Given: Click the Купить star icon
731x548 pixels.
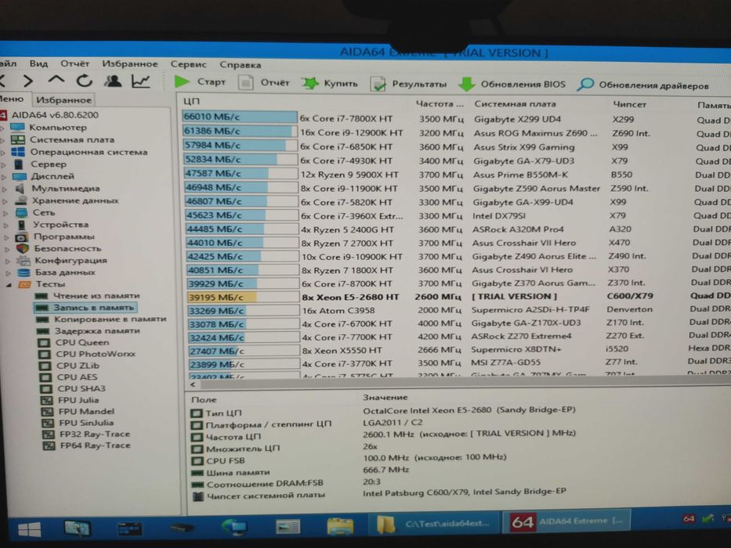Looking at the screenshot, I should tap(309, 84).
